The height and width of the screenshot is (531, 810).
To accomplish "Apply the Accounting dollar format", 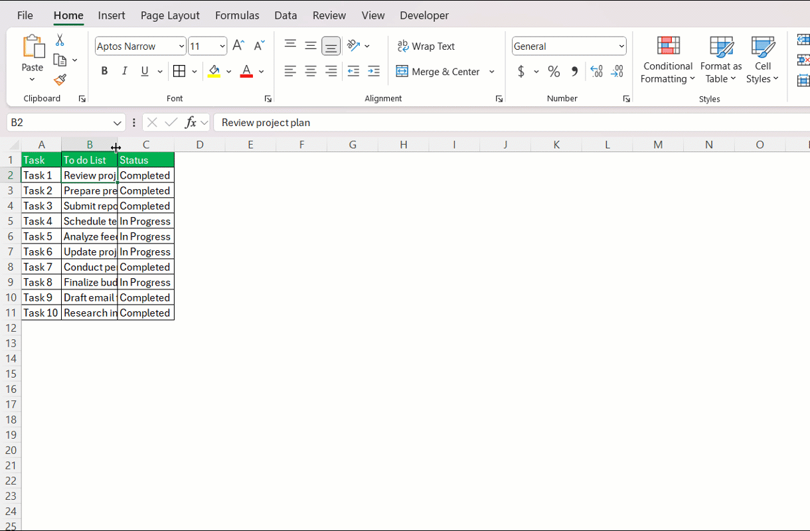I will pos(521,71).
